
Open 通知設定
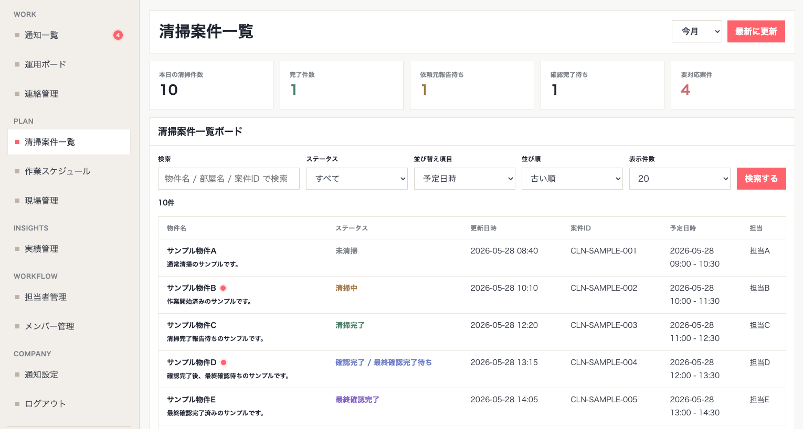(x=69, y=375)
